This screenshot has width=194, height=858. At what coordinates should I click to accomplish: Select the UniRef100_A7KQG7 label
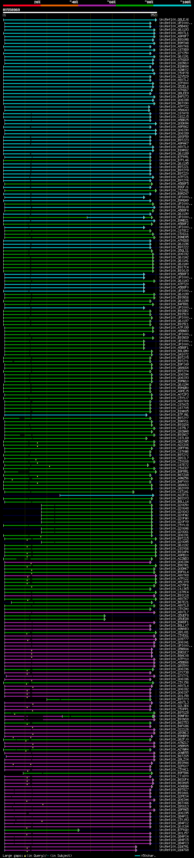174,90
